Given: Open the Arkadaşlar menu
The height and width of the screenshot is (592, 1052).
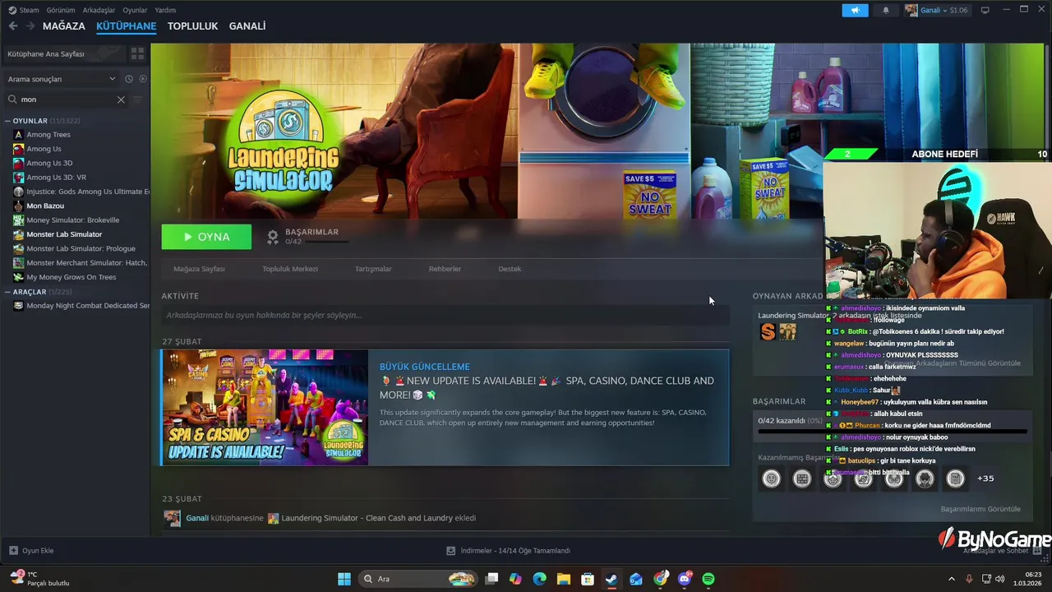Looking at the screenshot, I should coord(99,10).
